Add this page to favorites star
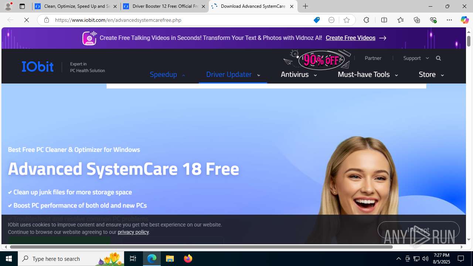473x266 pixels. point(347,20)
